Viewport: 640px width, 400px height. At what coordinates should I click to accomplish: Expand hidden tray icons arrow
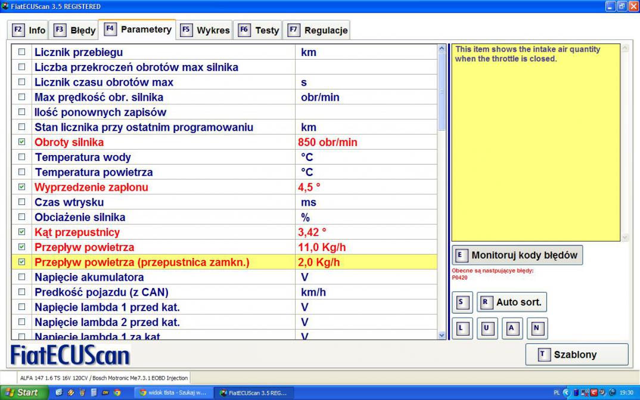(x=566, y=393)
